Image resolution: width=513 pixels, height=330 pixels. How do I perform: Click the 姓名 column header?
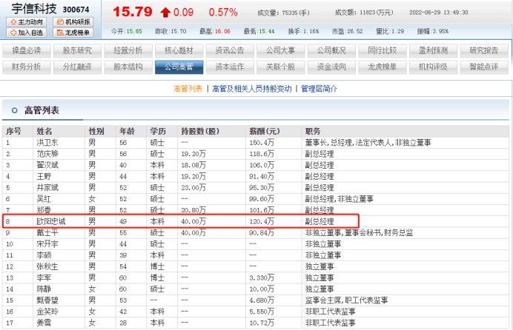pyautogui.click(x=44, y=131)
